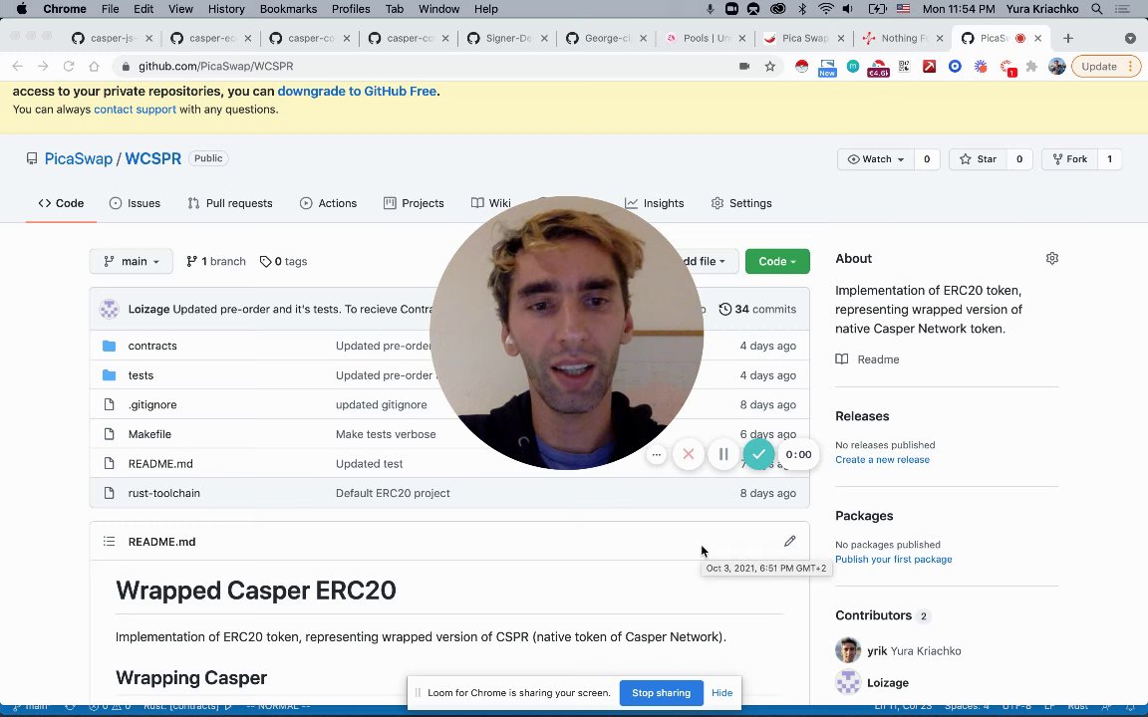
Task: Open yrik contributor avatar
Action: click(848, 650)
